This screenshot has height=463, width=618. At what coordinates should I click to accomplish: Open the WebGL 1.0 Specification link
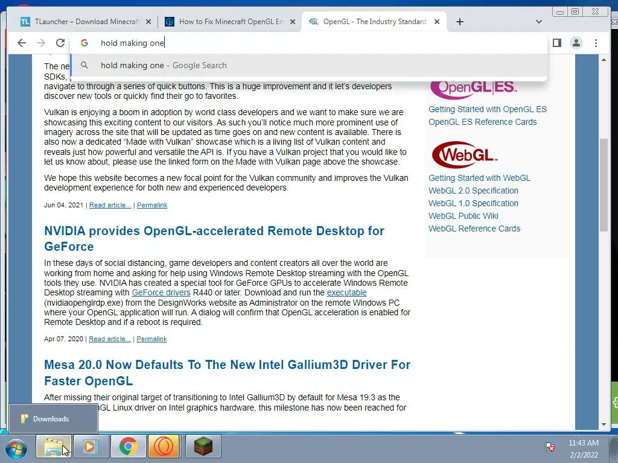point(473,203)
